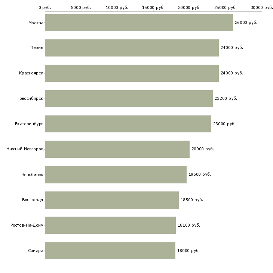Click the Екатеринбург bar
This screenshot has height=273, width=273.
pos(128,124)
